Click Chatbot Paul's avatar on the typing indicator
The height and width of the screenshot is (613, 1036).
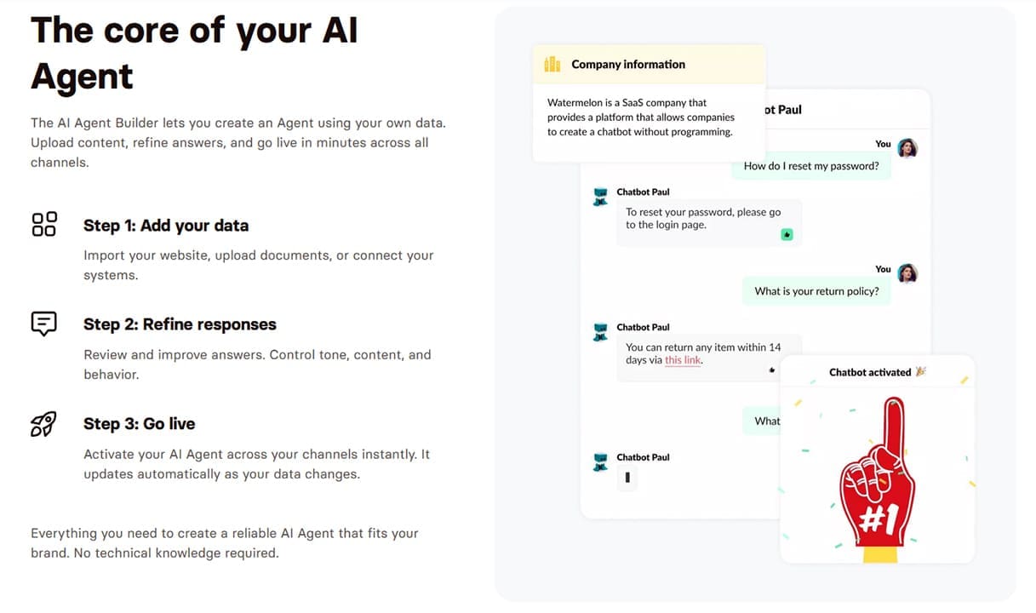(x=601, y=461)
